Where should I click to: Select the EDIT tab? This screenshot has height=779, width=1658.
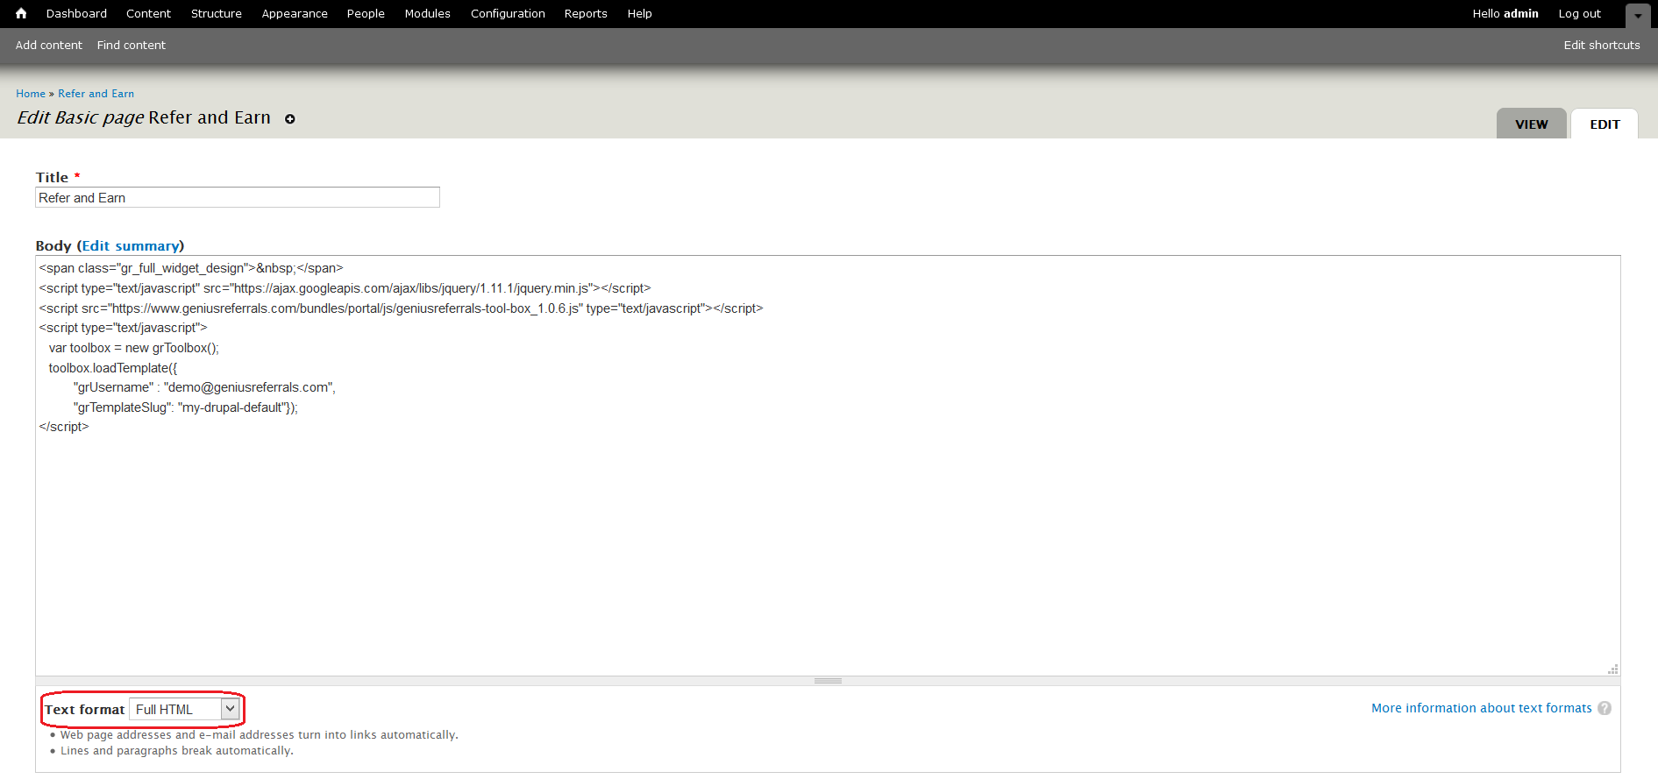click(1605, 124)
